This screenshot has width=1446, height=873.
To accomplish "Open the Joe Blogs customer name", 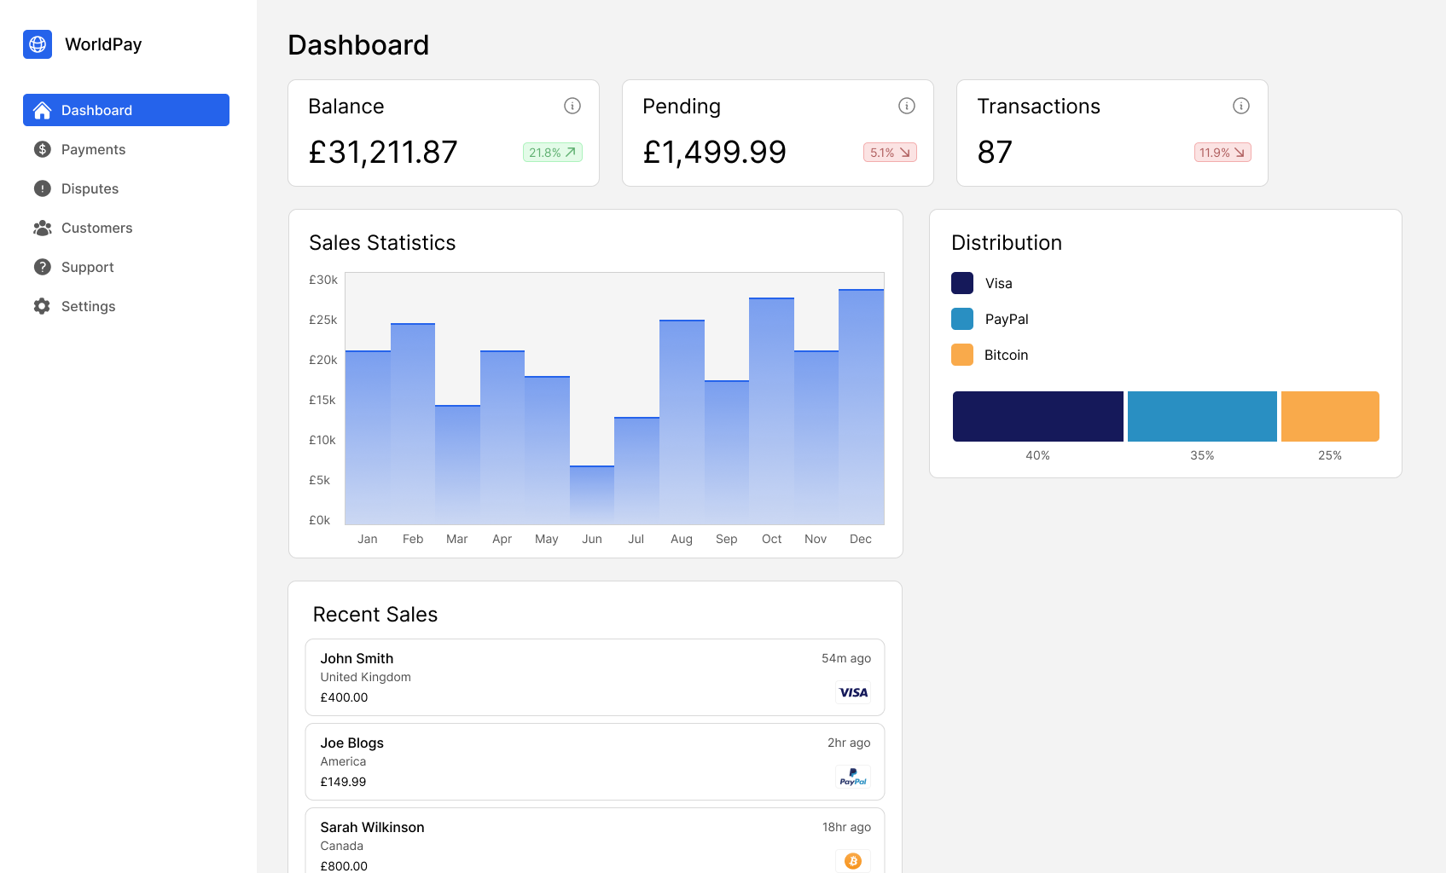I will tap(351, 743).
